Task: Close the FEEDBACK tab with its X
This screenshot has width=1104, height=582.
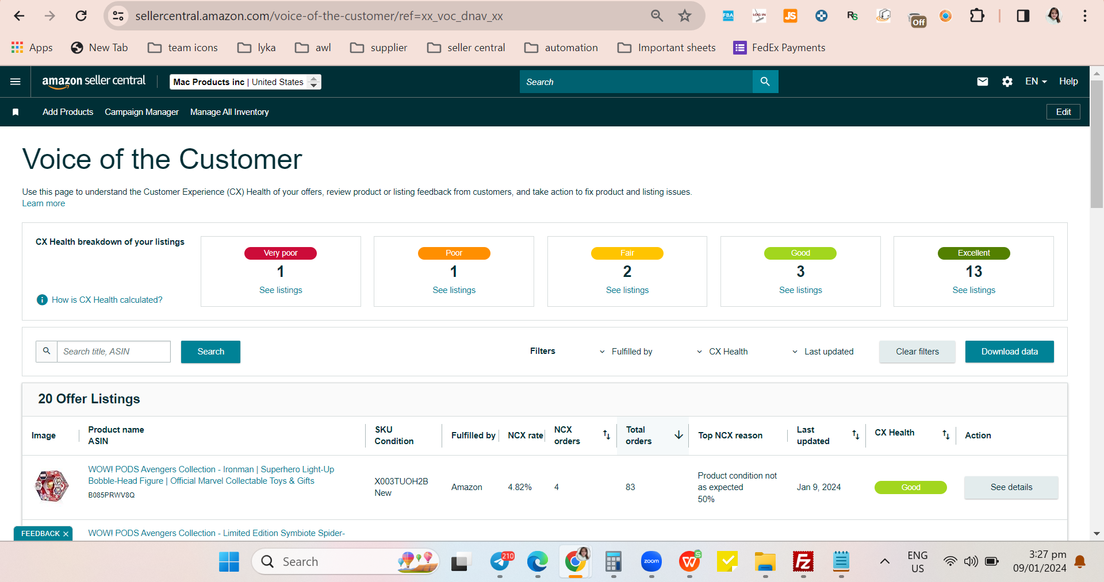Action: [x=66, y=534]
